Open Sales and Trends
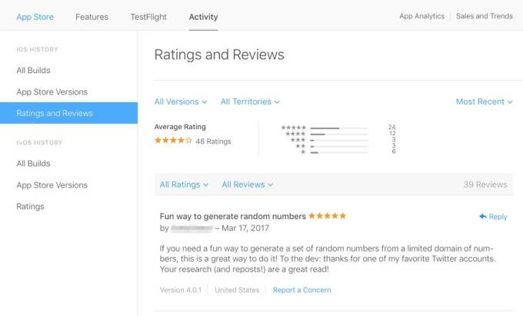Viewport: 523px width, 316px height. pos(484,16)
